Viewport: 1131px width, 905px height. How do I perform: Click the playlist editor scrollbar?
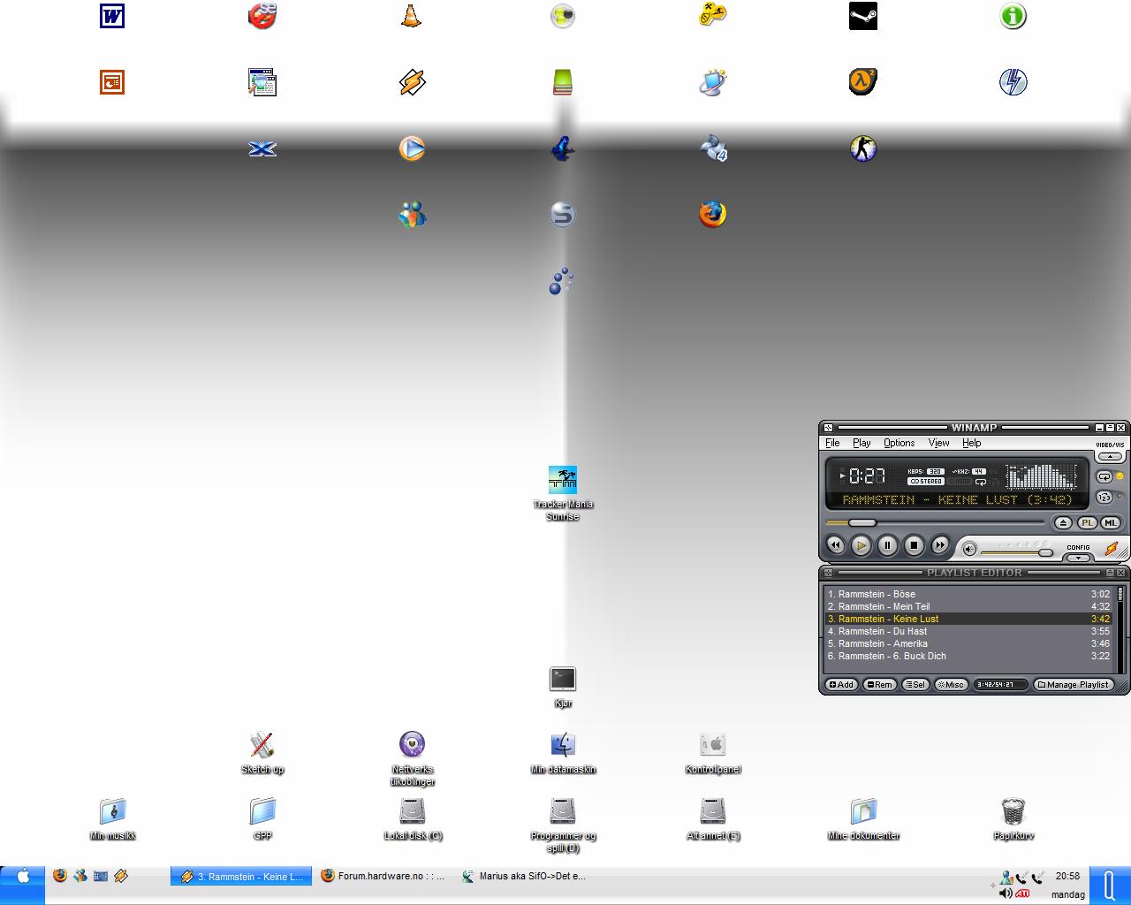pos(1120,629)
